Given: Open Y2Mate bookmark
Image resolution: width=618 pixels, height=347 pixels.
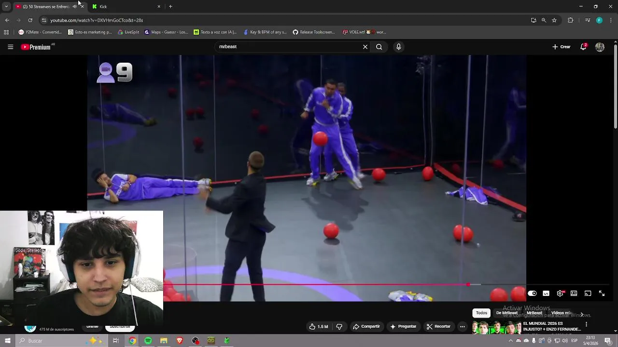Looking at the screenshot, I should [40, 32].
